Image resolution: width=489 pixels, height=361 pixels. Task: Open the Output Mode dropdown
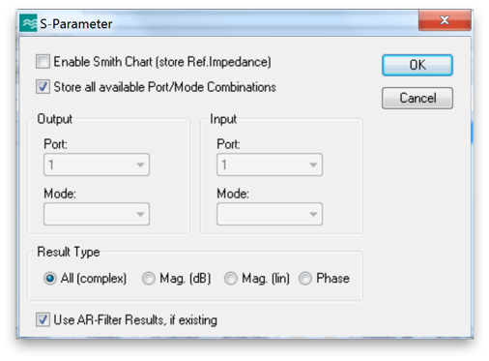(97, 214)
